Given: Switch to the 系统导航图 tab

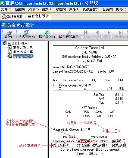Looking at the screenshot, I should pyautogui.click(x=13, y=16).
